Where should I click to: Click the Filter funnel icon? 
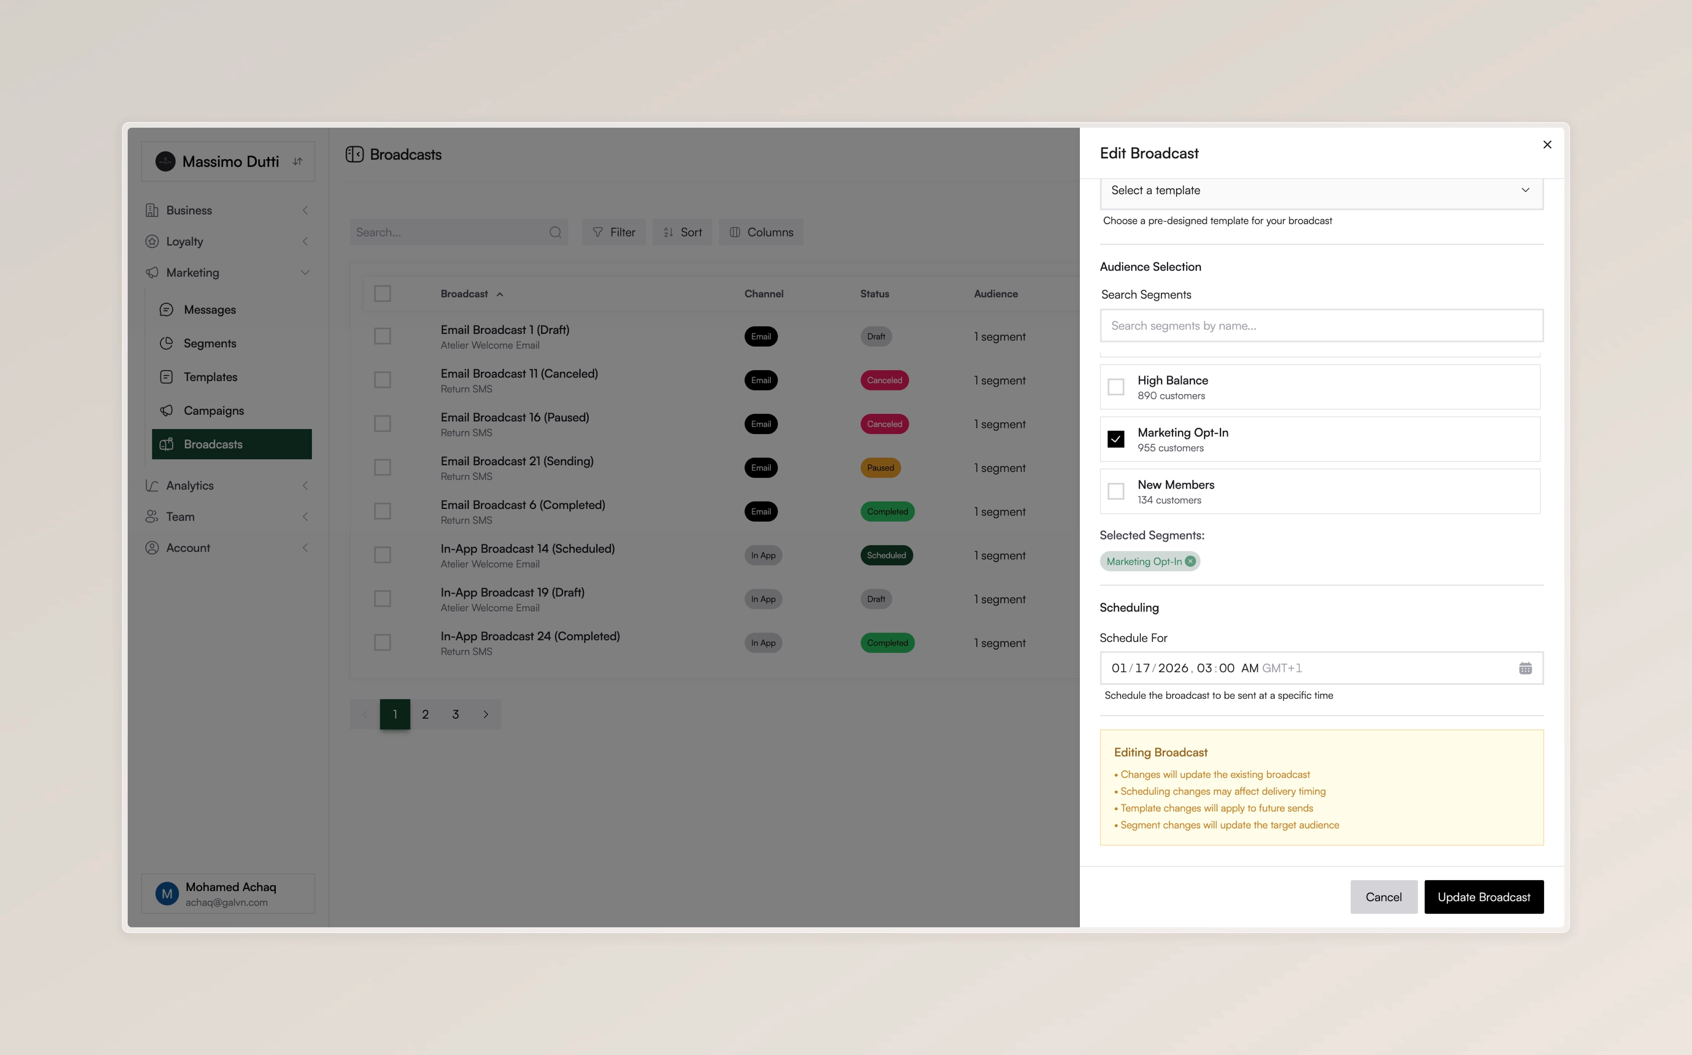click(598, 232)
